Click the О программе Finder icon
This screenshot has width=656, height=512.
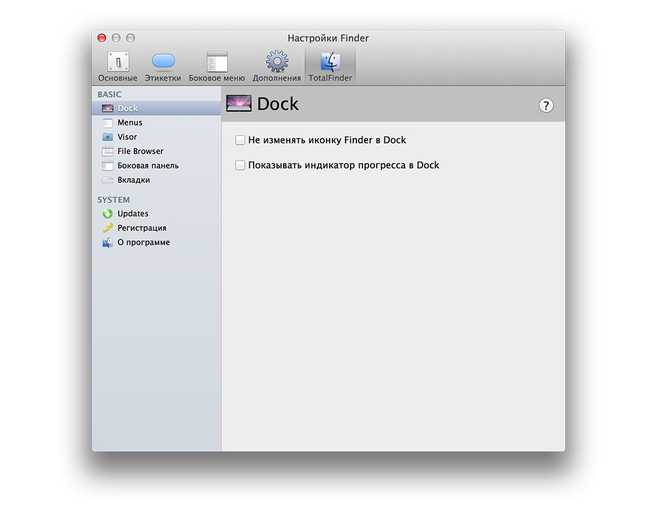pyautogui.click(x=108, y=242)
